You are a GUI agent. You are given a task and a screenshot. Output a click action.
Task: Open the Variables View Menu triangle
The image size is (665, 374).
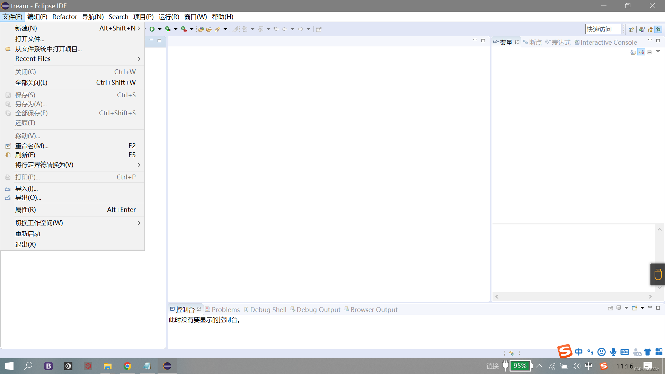(x=658, y=52)
